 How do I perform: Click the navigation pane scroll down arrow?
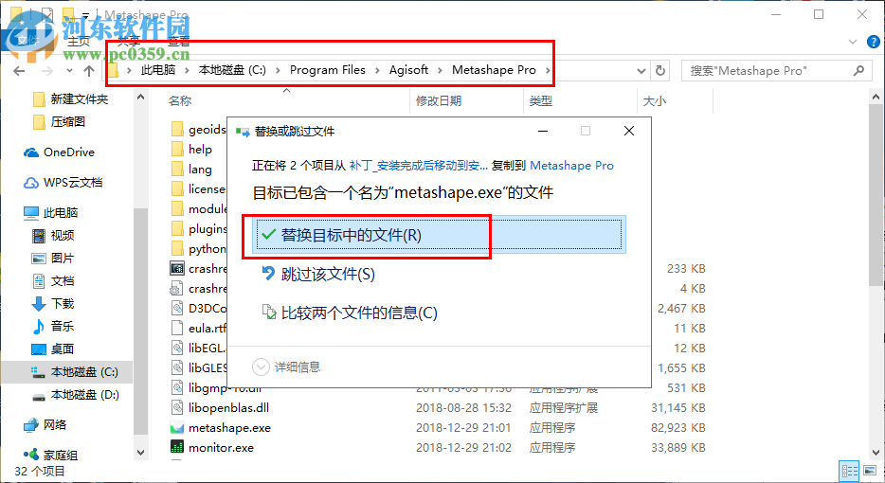(x=140, y=453)
